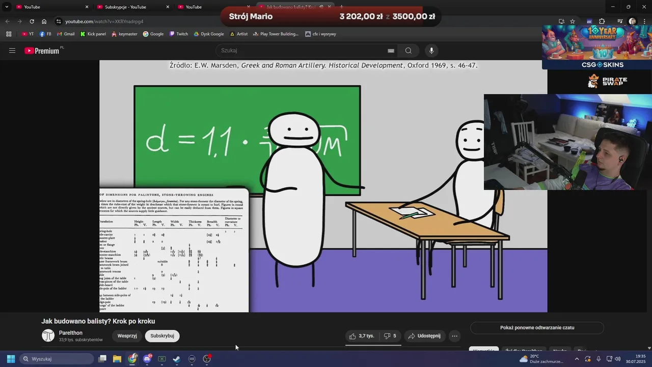Viewport: 652px width, 367px height.
Task: Open the apps grid in bookmarks bar
Action: click(x=9, y=34)
